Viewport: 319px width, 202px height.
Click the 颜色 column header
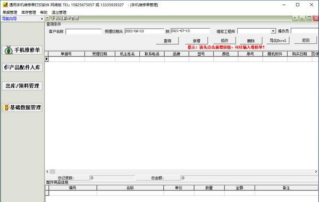226,54
